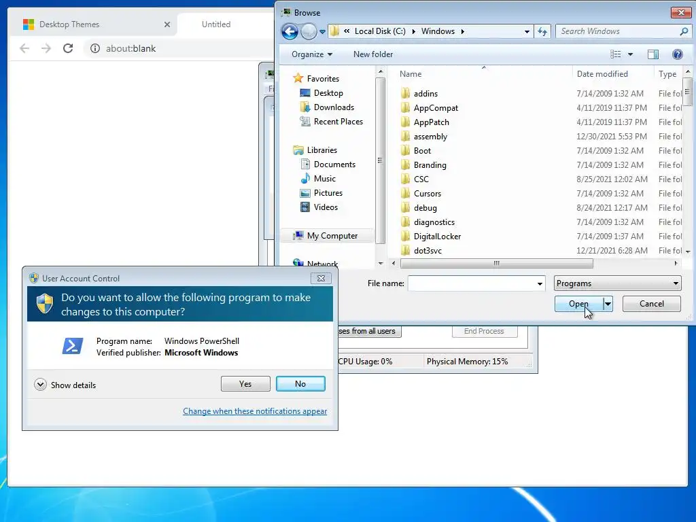Open the File name dropdown arrow
696x522 pixels.
[x=540, y=283]
